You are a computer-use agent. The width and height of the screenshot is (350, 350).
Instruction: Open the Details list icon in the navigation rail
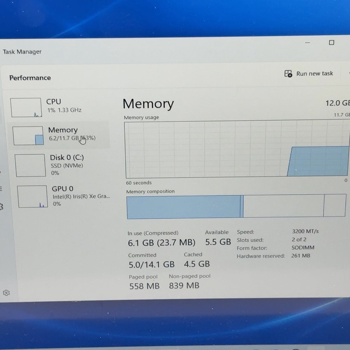click(x=1, y=189)
